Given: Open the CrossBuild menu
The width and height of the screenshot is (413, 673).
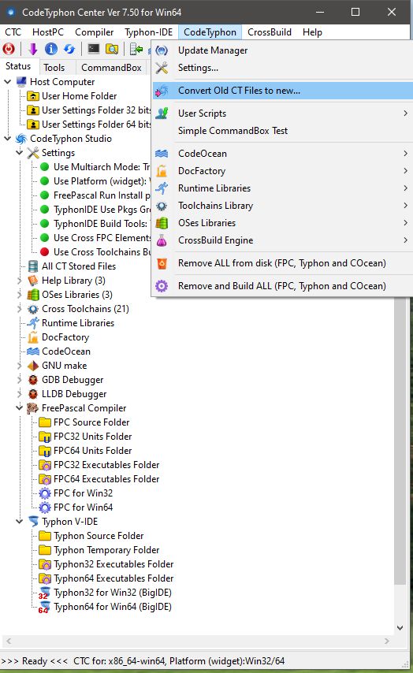Looking at the screenshot, I should [x=270, y=32].
